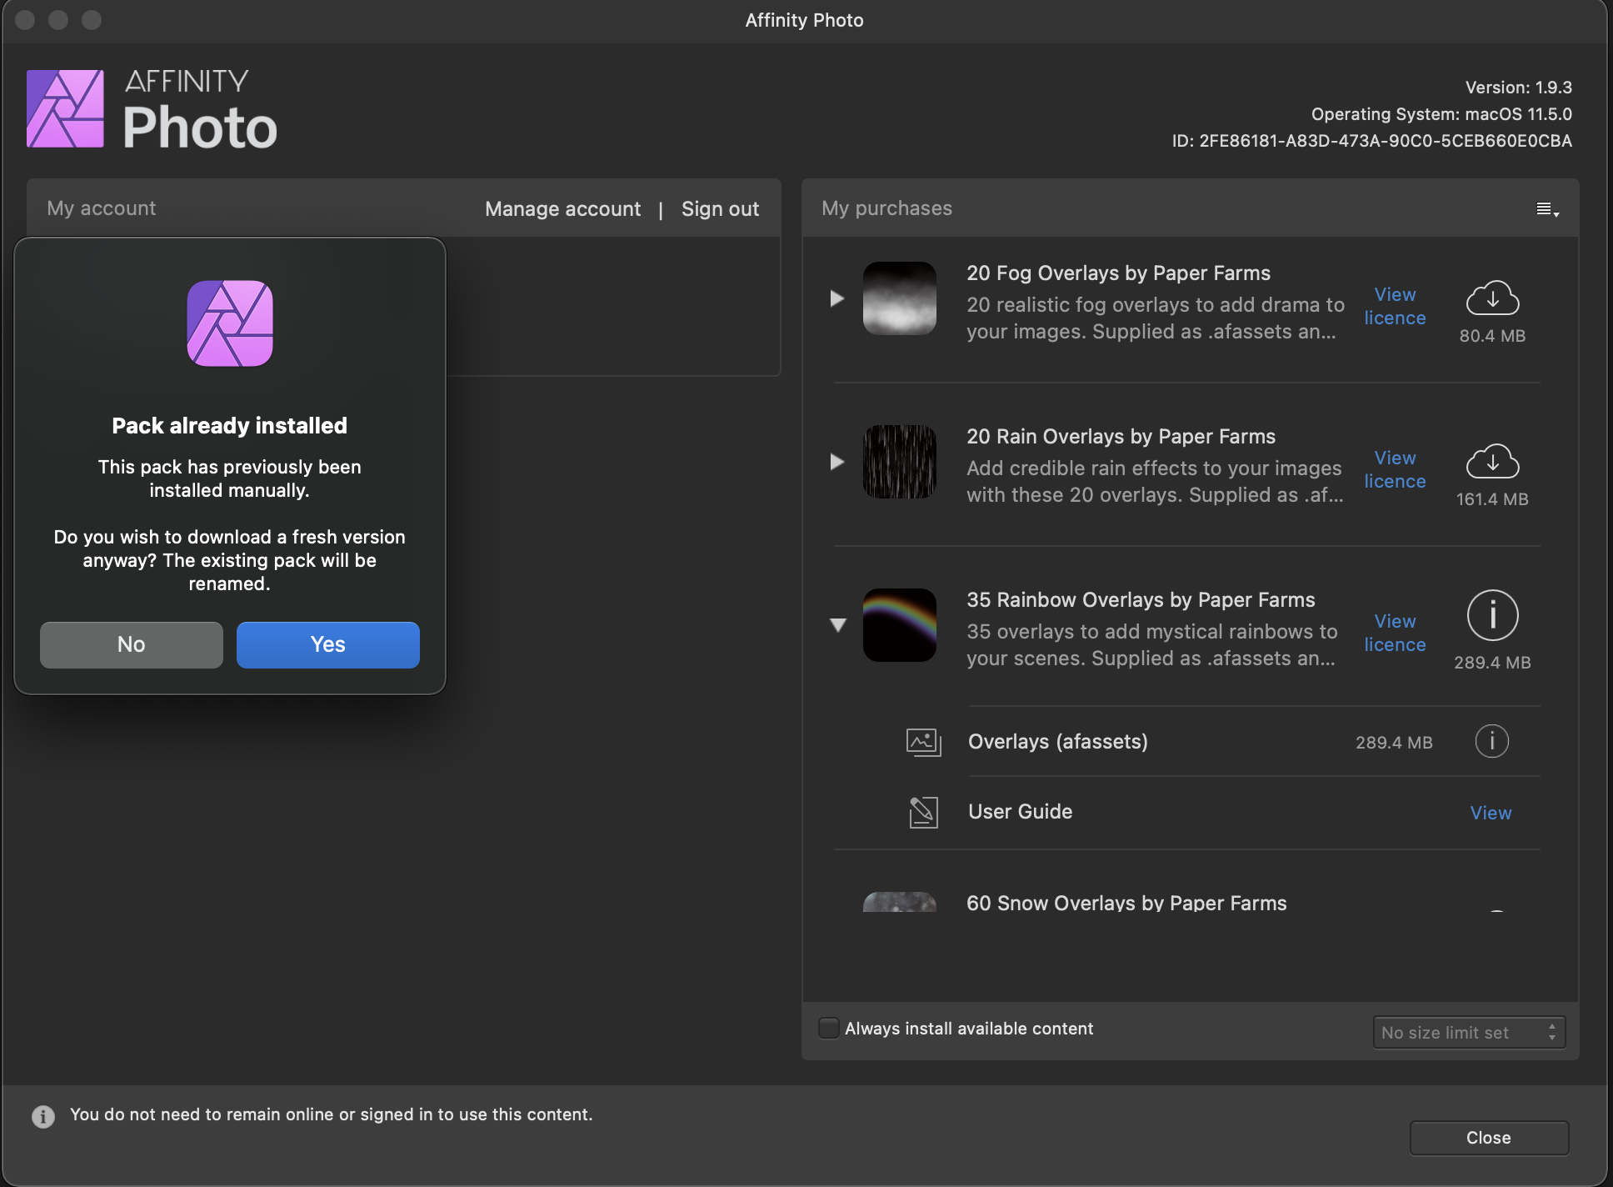Click the User Guide document icon
Image resolution: width=1613 pixels, height=1187 pixels.
(923, 812)
